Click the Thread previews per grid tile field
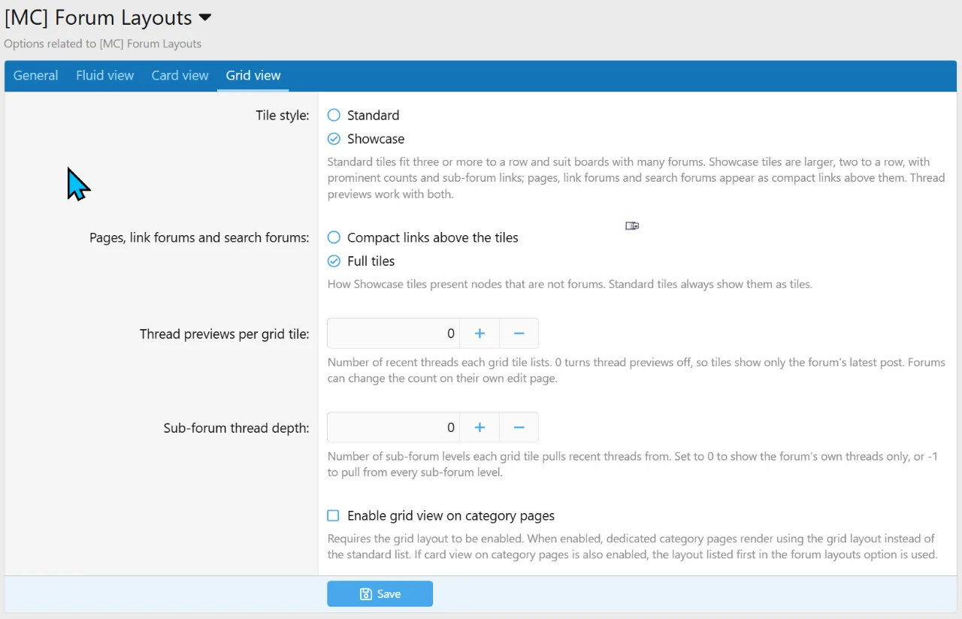The width and height of the screenshot is (962, 619). pyautogui.click(x=393, y=334)
